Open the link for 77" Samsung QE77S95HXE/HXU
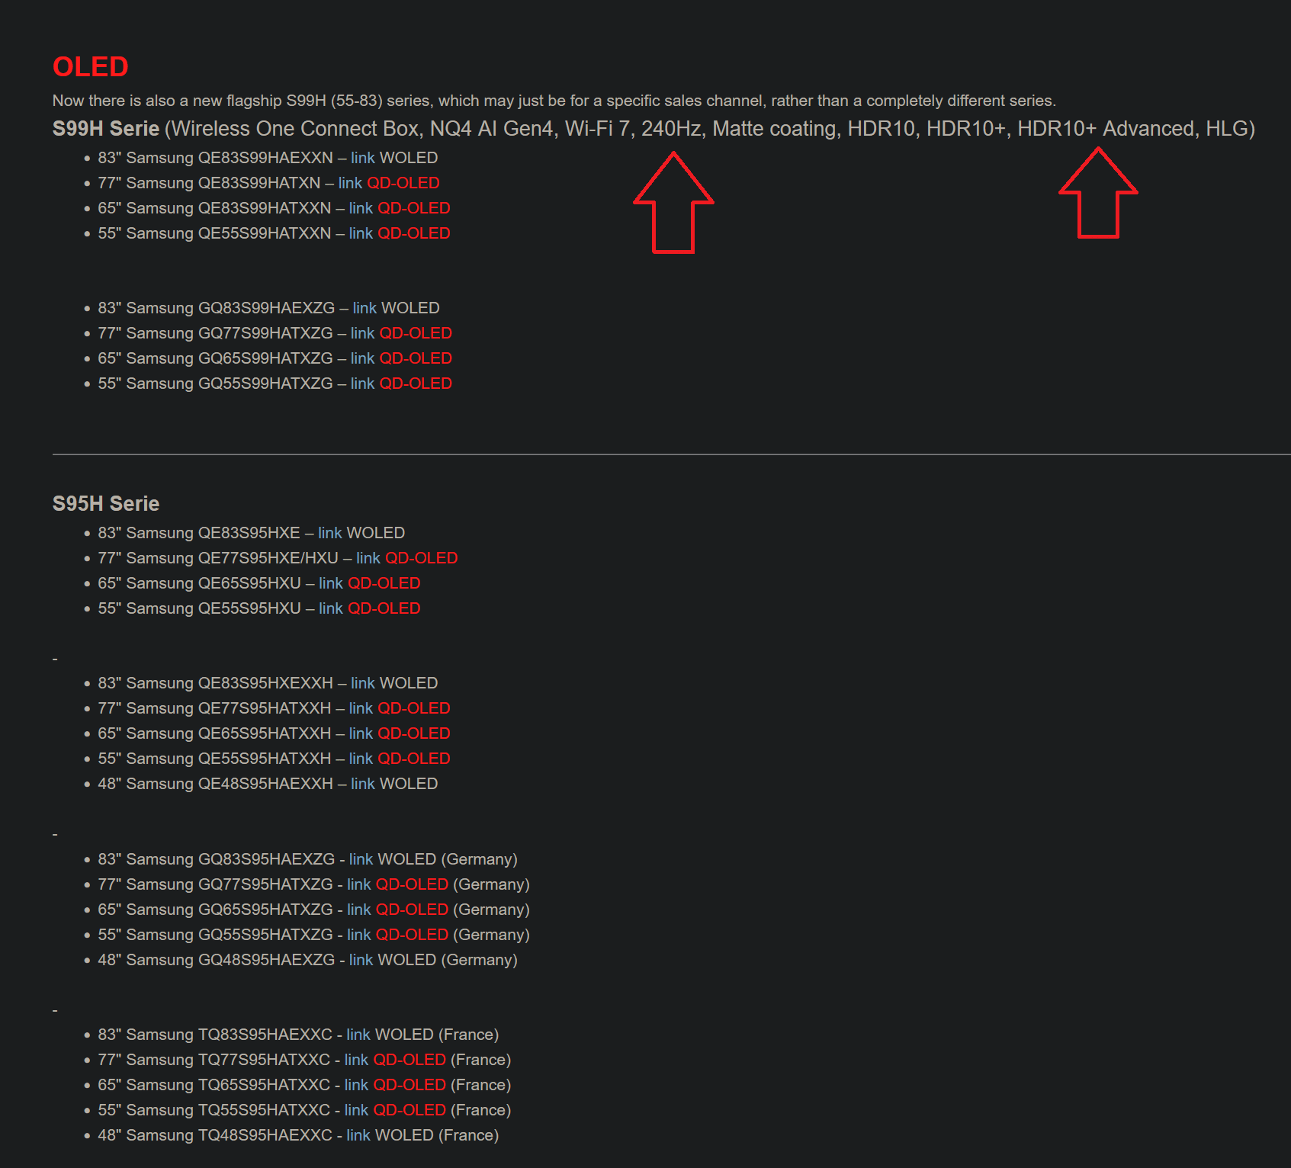 point(367,558)
